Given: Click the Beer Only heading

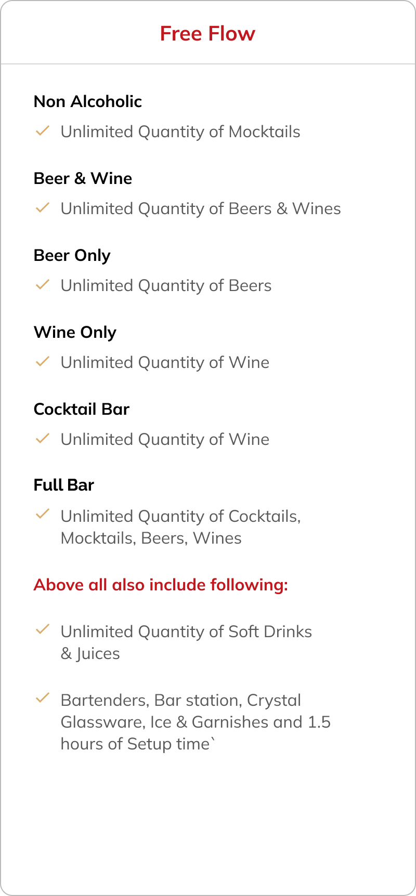Looking at the screenshot, I should click(x=72, y=256).
